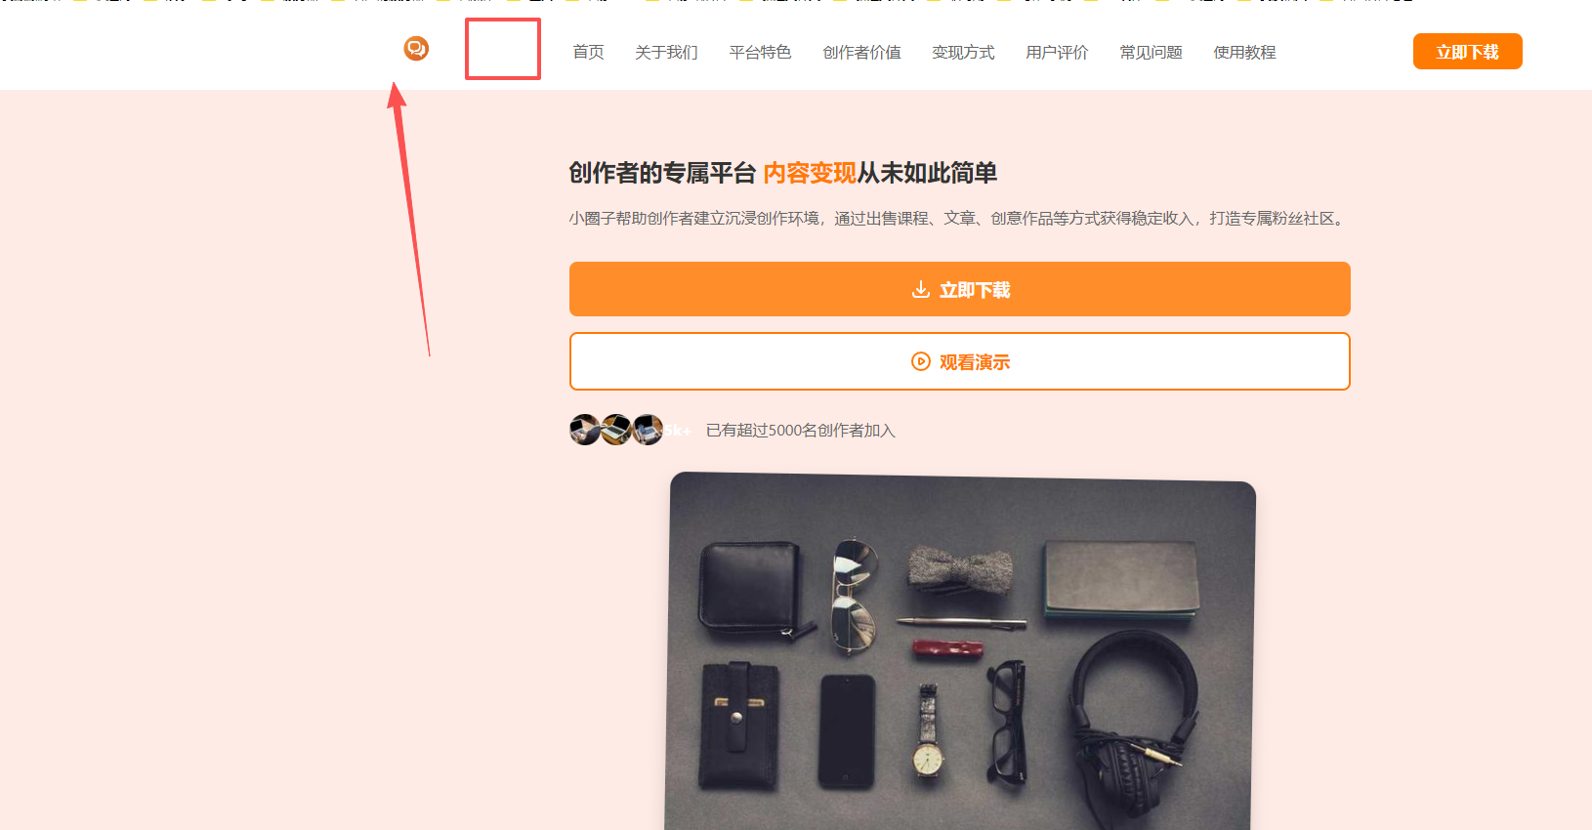Screen dimensions: 1592x830
Task: Click the 立即下载 button in the header
Action: click(1467, 52)
